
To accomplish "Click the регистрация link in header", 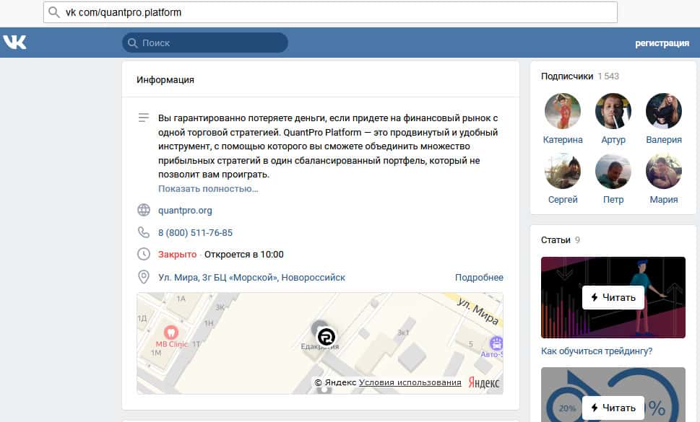I will [662, 43].
